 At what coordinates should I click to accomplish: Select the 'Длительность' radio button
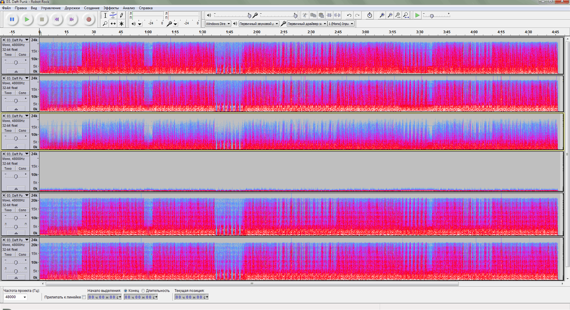pyautogui.click(x=143, y=291)
